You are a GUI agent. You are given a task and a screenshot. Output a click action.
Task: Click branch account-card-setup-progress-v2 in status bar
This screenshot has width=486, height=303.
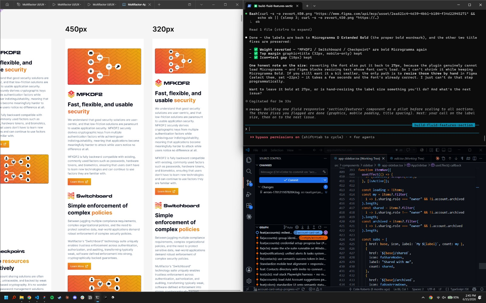pos(276,289)
